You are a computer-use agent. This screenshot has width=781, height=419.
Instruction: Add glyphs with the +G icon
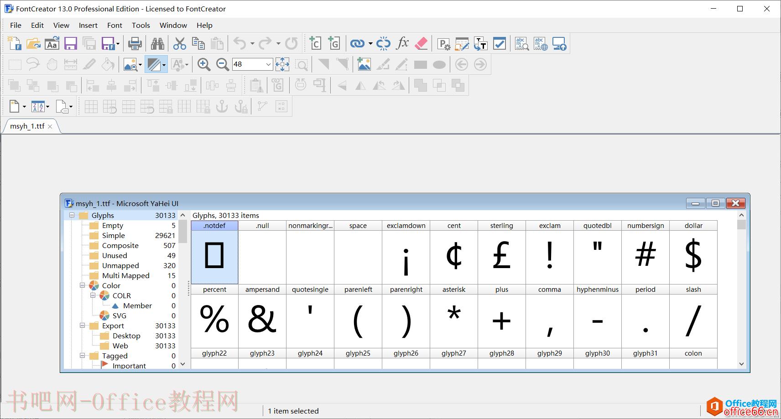[334, 44]
